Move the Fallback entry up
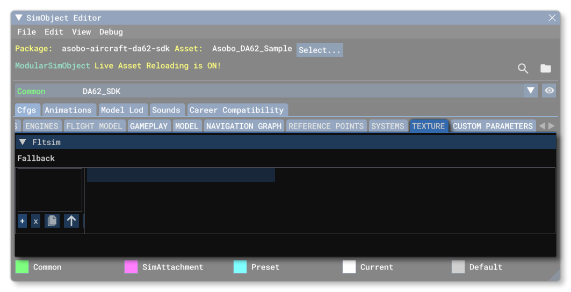Viewport: 571px width, 292px height. [x=71, y=221]
